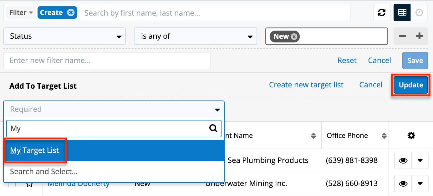The image size is (433, 196).
Task: Expand the 'is any of' operator dropdown
Action: [195, 36]
